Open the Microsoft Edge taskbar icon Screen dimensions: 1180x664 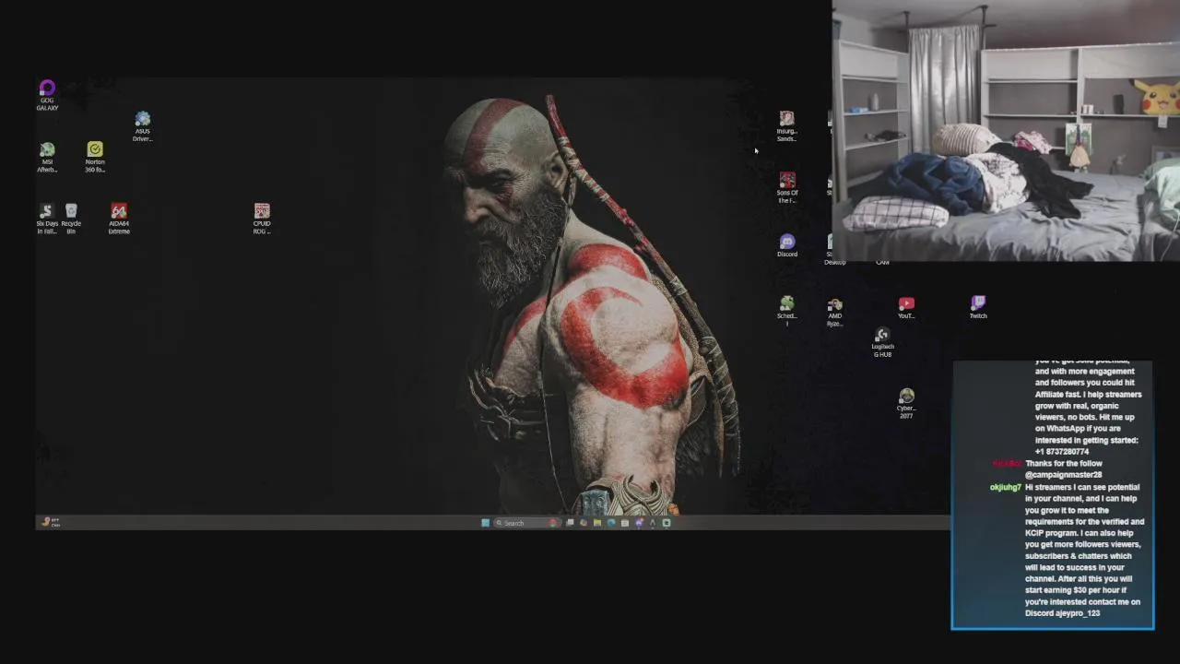611,523
